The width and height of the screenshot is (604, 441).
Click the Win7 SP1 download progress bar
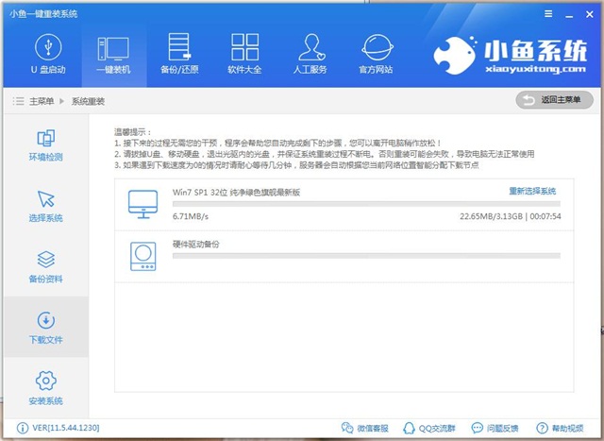click(365, 203)
